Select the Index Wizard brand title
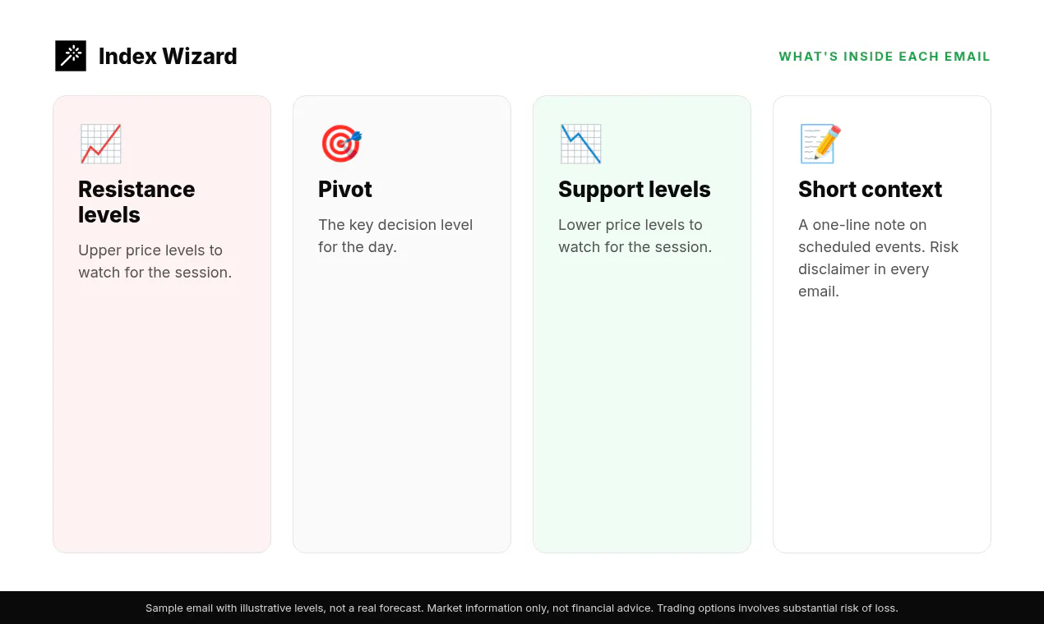 (x=168, y=56)
